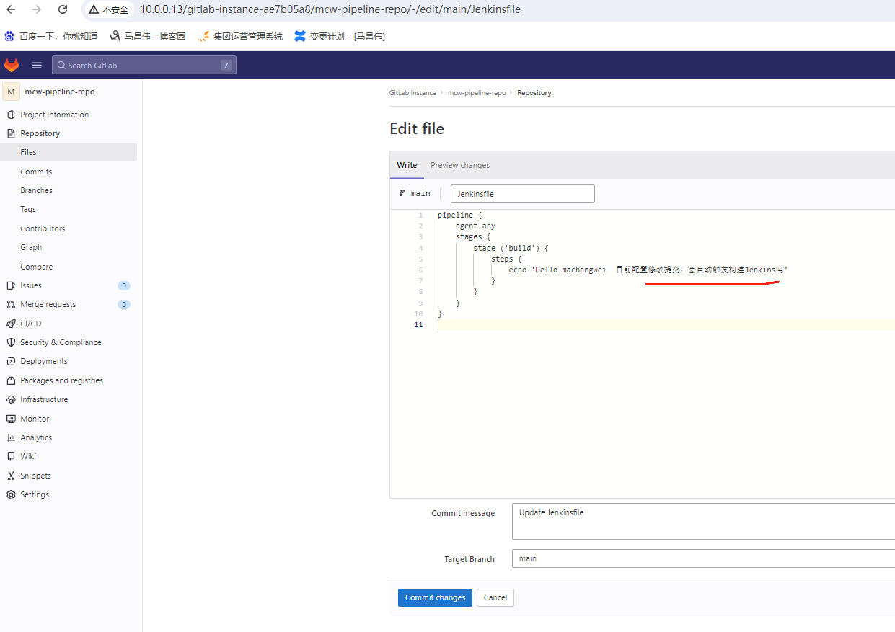Click the Merge requests count badge
This screenshot has width=895, height=632.
pos(124,304)
